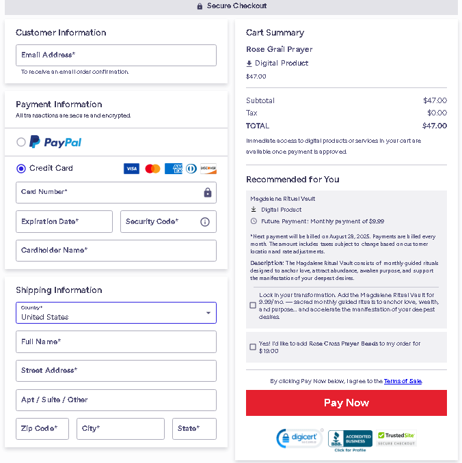Click the Street Address field
The image size is (462, 463).
point(116,371)
